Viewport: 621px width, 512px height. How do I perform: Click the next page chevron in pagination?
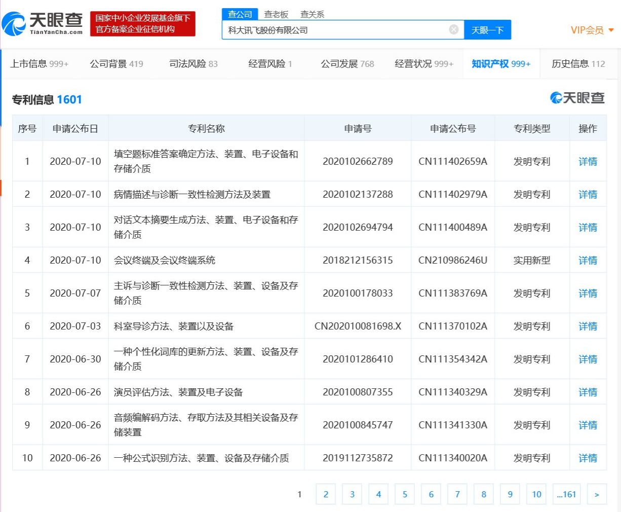click(x=597, y=494)
